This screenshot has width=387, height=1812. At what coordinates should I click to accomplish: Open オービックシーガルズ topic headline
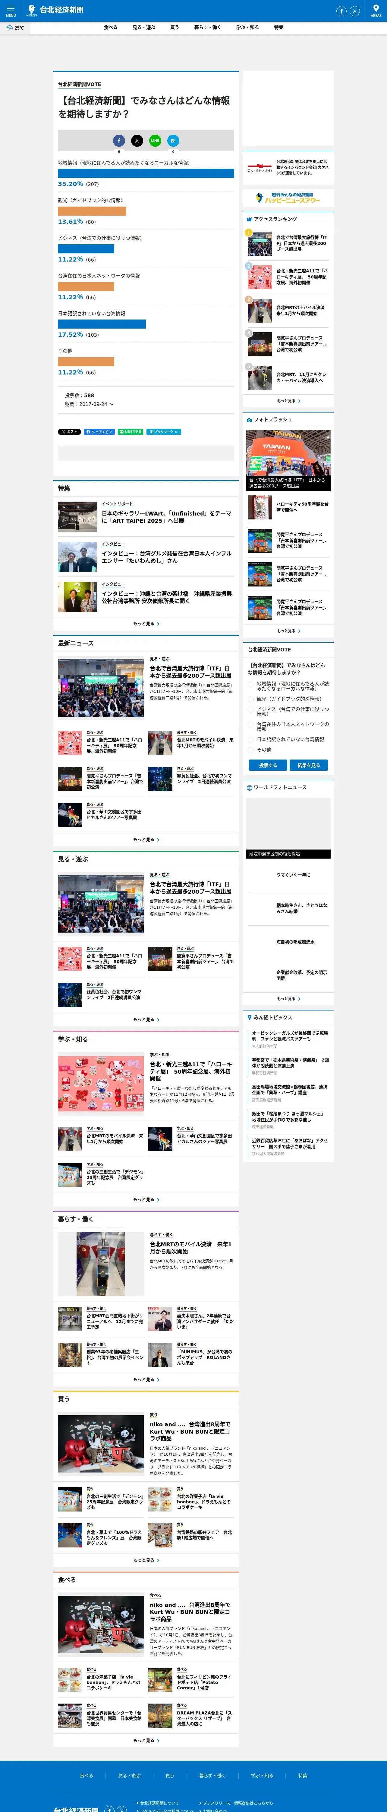(x=289, y=1036)
